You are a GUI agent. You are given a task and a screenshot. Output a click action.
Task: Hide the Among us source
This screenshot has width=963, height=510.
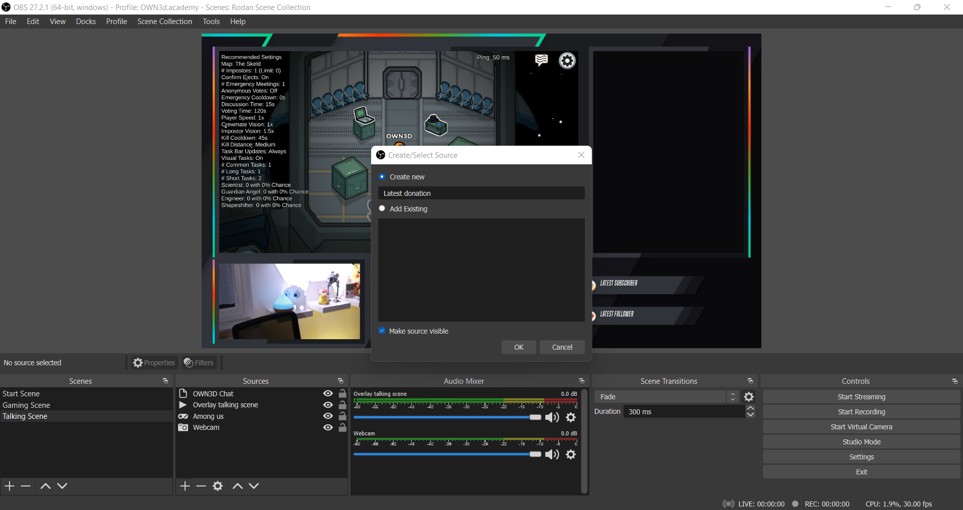point(328,416)
